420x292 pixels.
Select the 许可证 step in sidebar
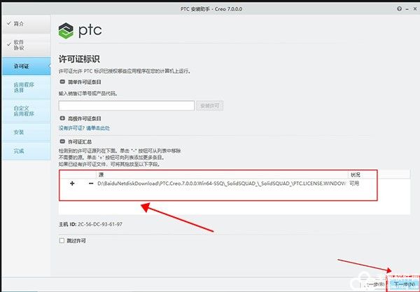(27, 66)
